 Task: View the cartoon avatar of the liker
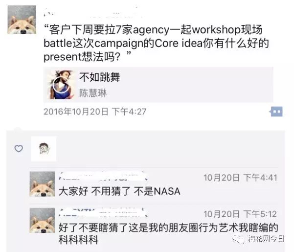tap(44, 149)
